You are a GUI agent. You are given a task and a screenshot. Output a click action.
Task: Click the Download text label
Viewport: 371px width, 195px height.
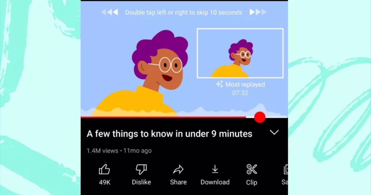pyautogui.click(x=215, y=182)
